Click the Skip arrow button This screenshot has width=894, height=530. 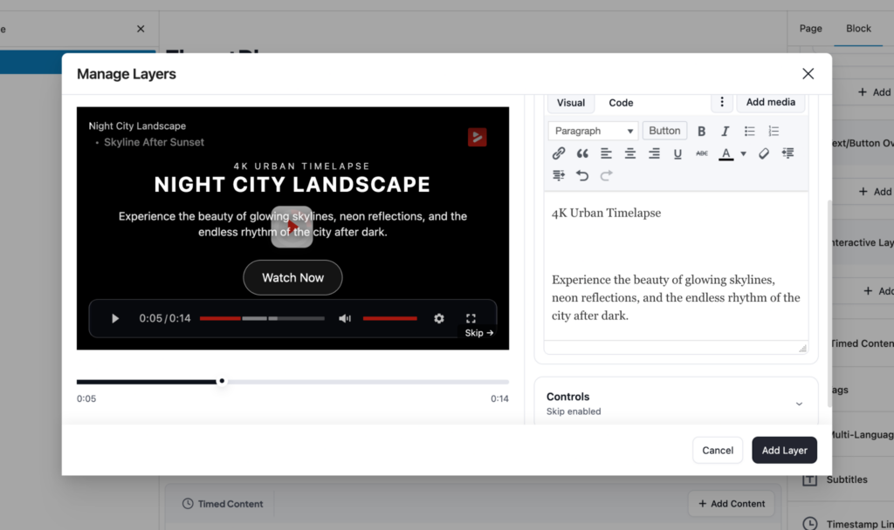[479, 333]
